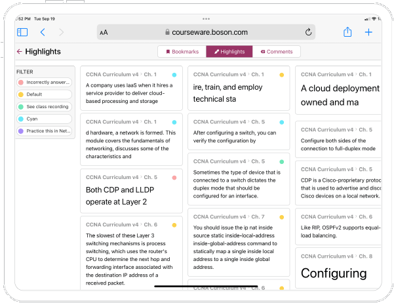Viewport: 394px width, 303px height.
Task: Switch to the Bookmarks tab
Action: (x=182, y=51)
